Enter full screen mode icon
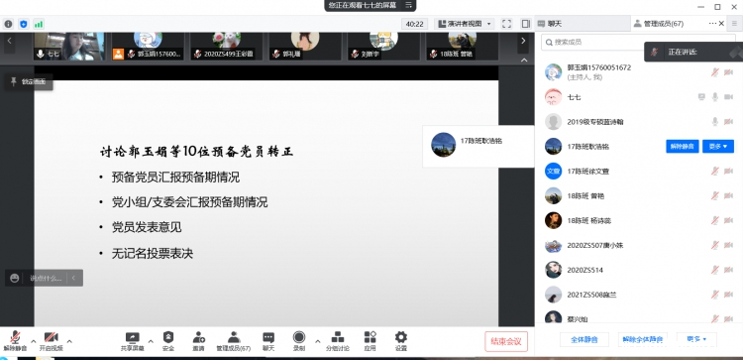 (x=506, y=24)
